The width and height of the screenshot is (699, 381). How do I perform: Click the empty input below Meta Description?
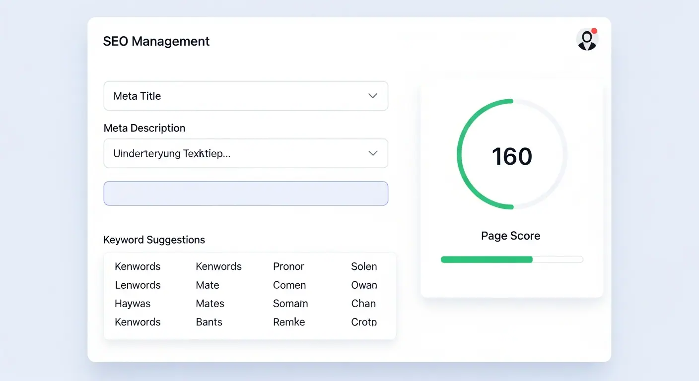[x=246, y=193]
